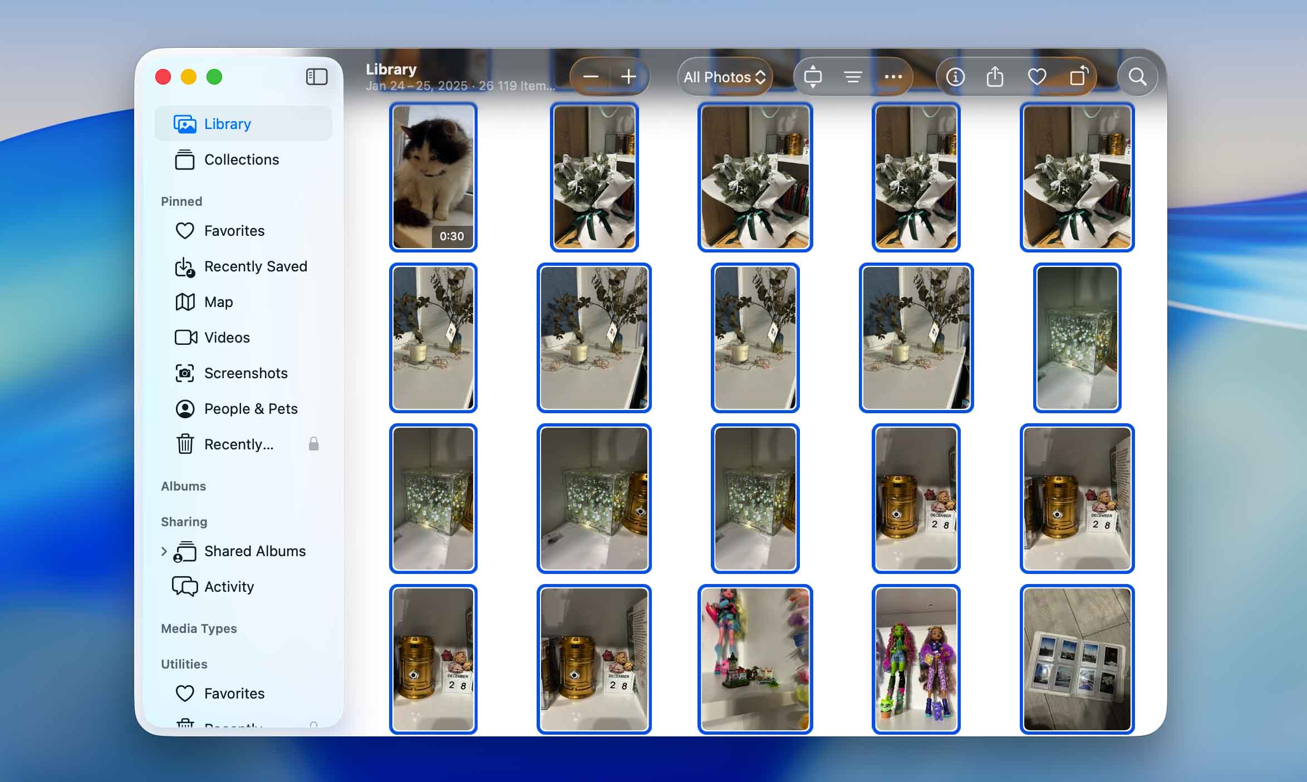Open the Share menu in the toolbar
Image resolution: width=1307 pixels, height=782 pixels.
point(995,77)
